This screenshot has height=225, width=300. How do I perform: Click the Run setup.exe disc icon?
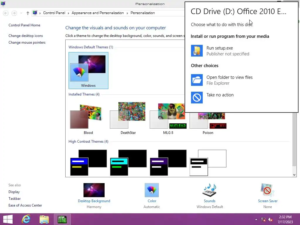coord(197,51)
